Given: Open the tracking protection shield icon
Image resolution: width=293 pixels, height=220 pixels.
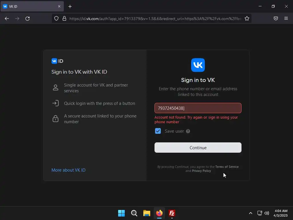Looking at the screenshot, I should tap(56, 18).
